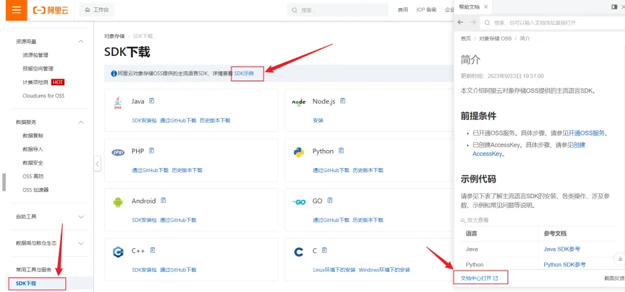Open 计费项检测 in the sidebar
625x292 pixels.
coord(35,82)
